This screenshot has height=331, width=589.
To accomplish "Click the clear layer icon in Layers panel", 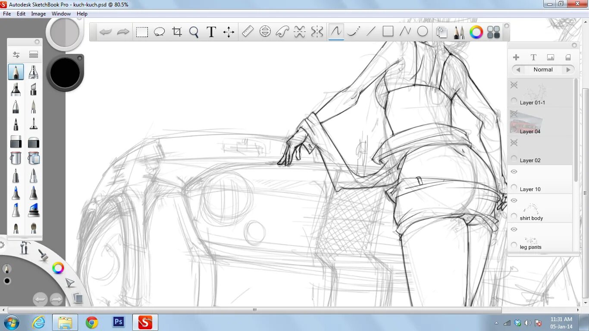I will point(568,57).
